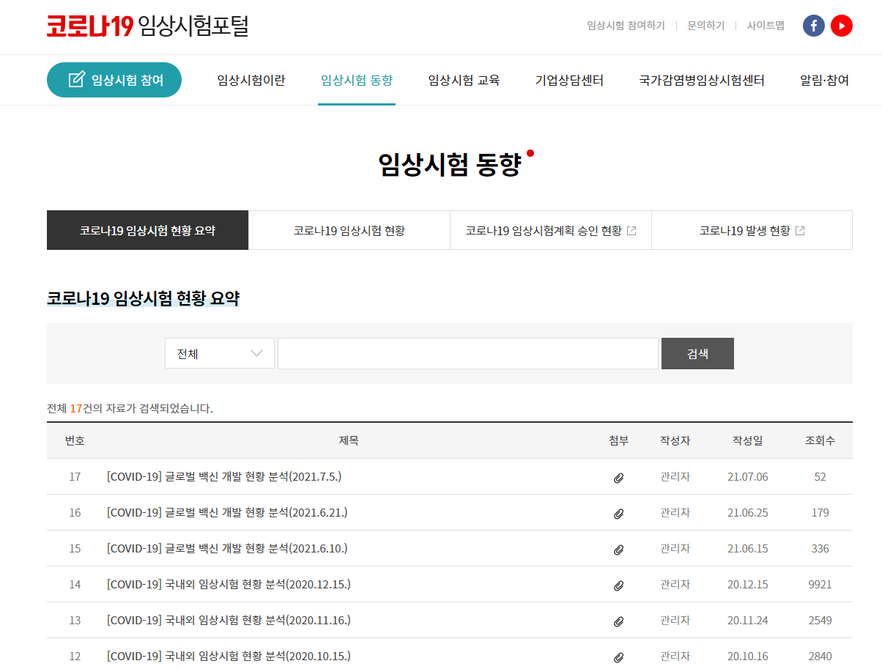Open the Facebook icon link

[x=813, y=26]
